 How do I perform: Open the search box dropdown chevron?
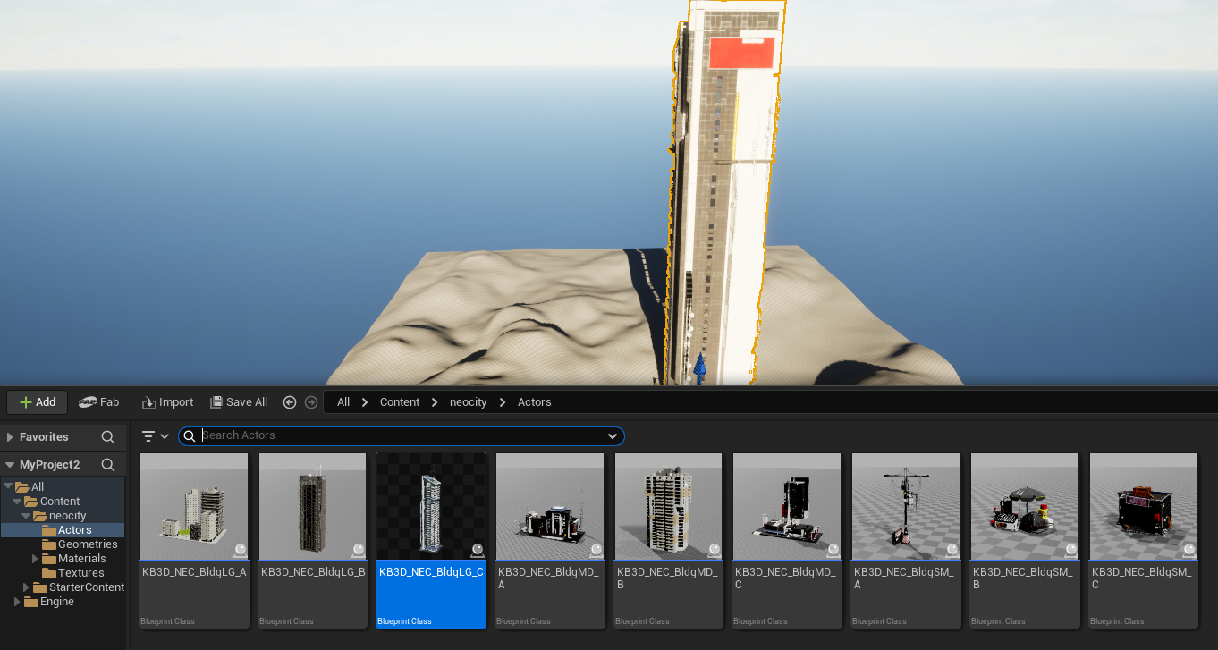click(613, 436)
